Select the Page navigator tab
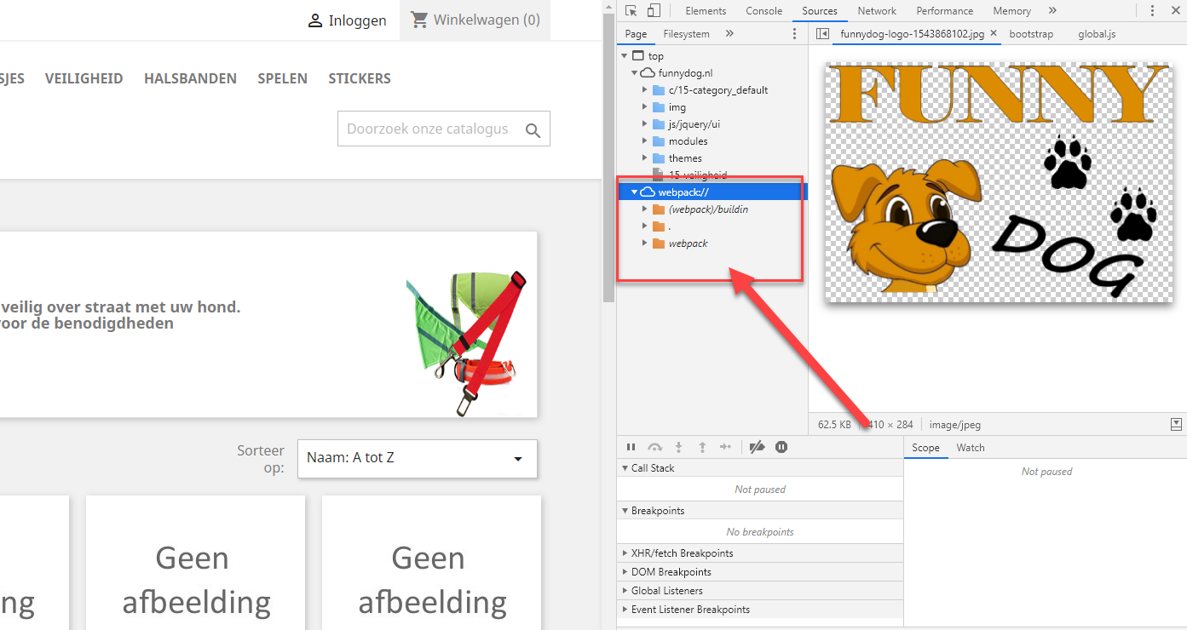 637,34
